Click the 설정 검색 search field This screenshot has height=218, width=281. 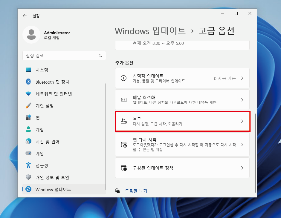coord(64,56)
